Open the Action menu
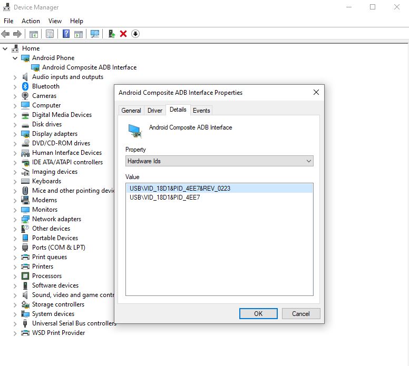This screenshot has width=409, height=366. [31, 21]
